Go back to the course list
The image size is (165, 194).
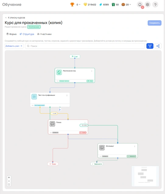(15, 18)
